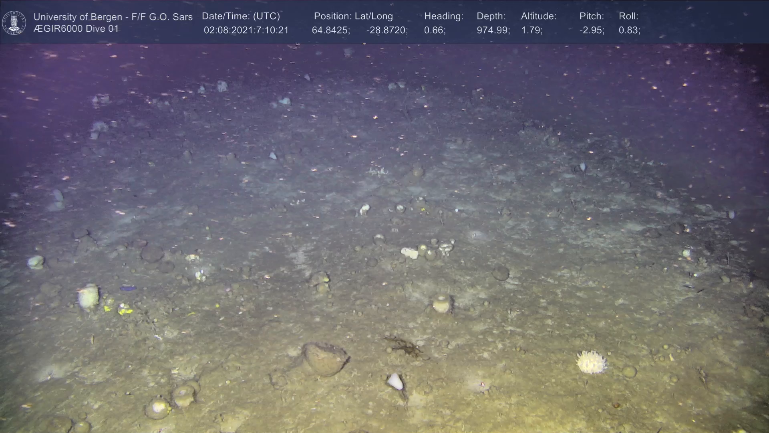The image size is (769, 433).
Task: Select the depth reading 974.99
Action: point(493,30)
